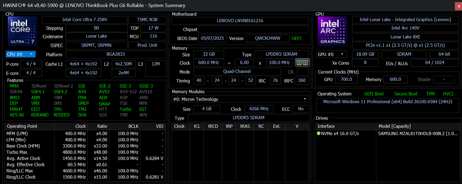Open the GPU #0 selector dropdown

pos(331,54)
